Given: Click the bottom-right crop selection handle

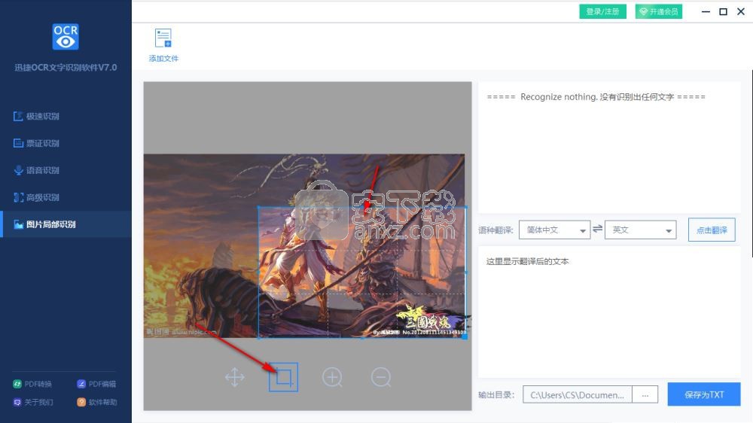Looking at the screenshot, I should 465,337.
